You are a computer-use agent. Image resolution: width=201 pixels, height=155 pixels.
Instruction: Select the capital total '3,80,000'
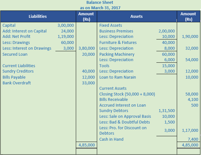(87, 48)
